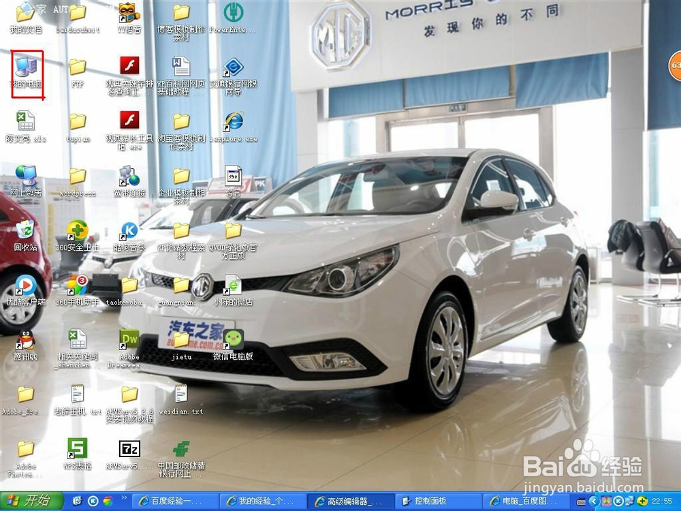Open the 观其关键字排名查询工具 Flash icon

[x=129, y=66]
